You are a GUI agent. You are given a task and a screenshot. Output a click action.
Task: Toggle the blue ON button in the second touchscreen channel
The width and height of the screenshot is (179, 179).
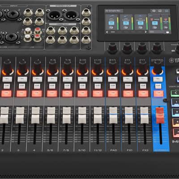[126, 23]
